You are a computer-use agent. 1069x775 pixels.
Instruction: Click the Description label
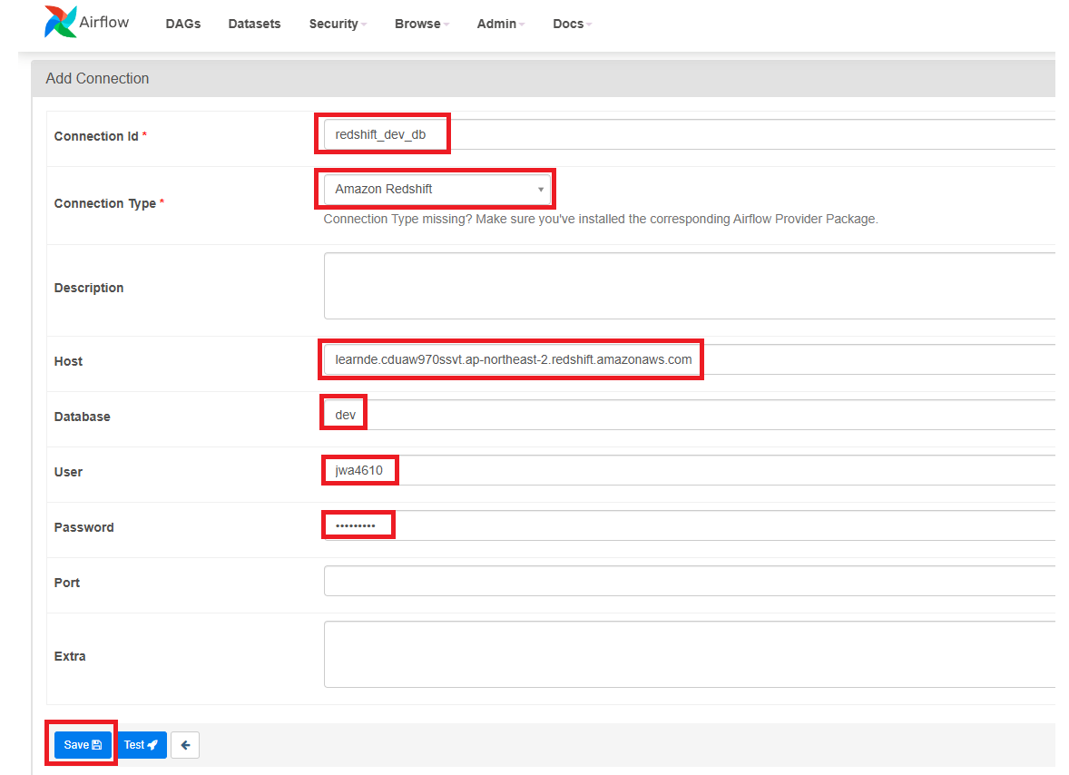pos(89,288)
